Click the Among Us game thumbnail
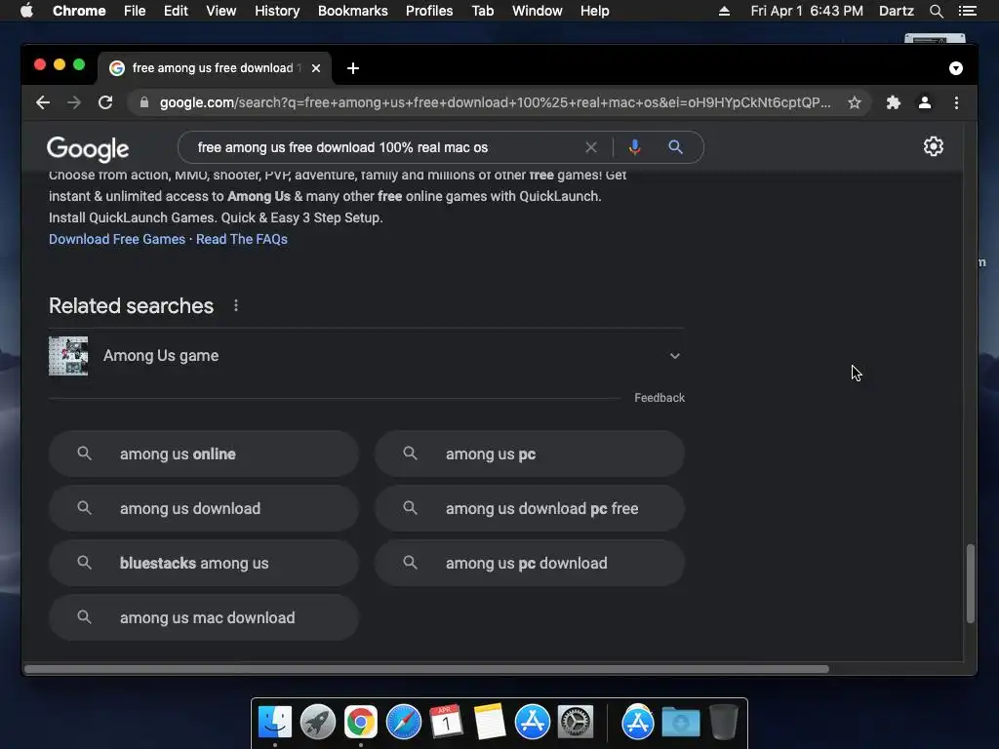This screenshot has height=749, width=999. tap(68, 356)
